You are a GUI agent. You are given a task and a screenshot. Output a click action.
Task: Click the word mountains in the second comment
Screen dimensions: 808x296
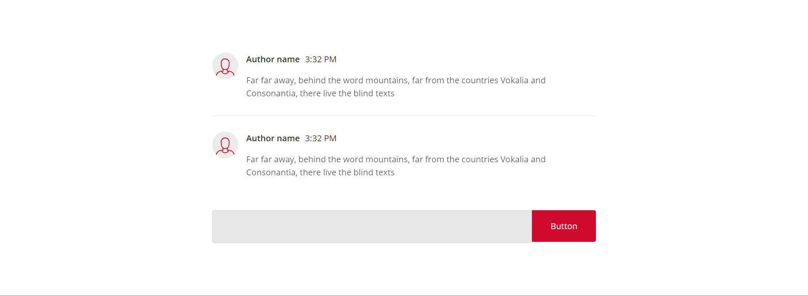(387, 159)
